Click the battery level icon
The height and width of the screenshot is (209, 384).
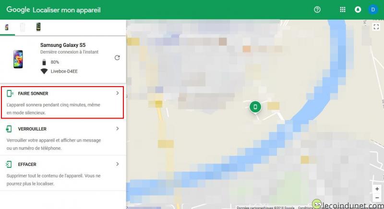click(x=44, y=62)
